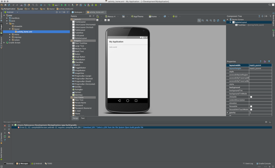This screenshot has width=275, height=168.
Task: Click the scroll-from-source target icon in Project panel
Action: [x=57, y=12]
